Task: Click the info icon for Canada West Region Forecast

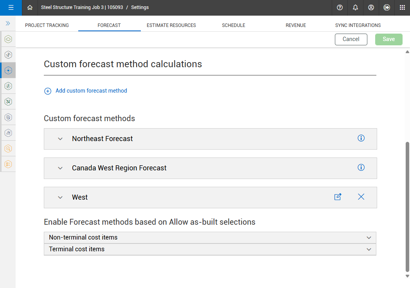Action: 361,168
